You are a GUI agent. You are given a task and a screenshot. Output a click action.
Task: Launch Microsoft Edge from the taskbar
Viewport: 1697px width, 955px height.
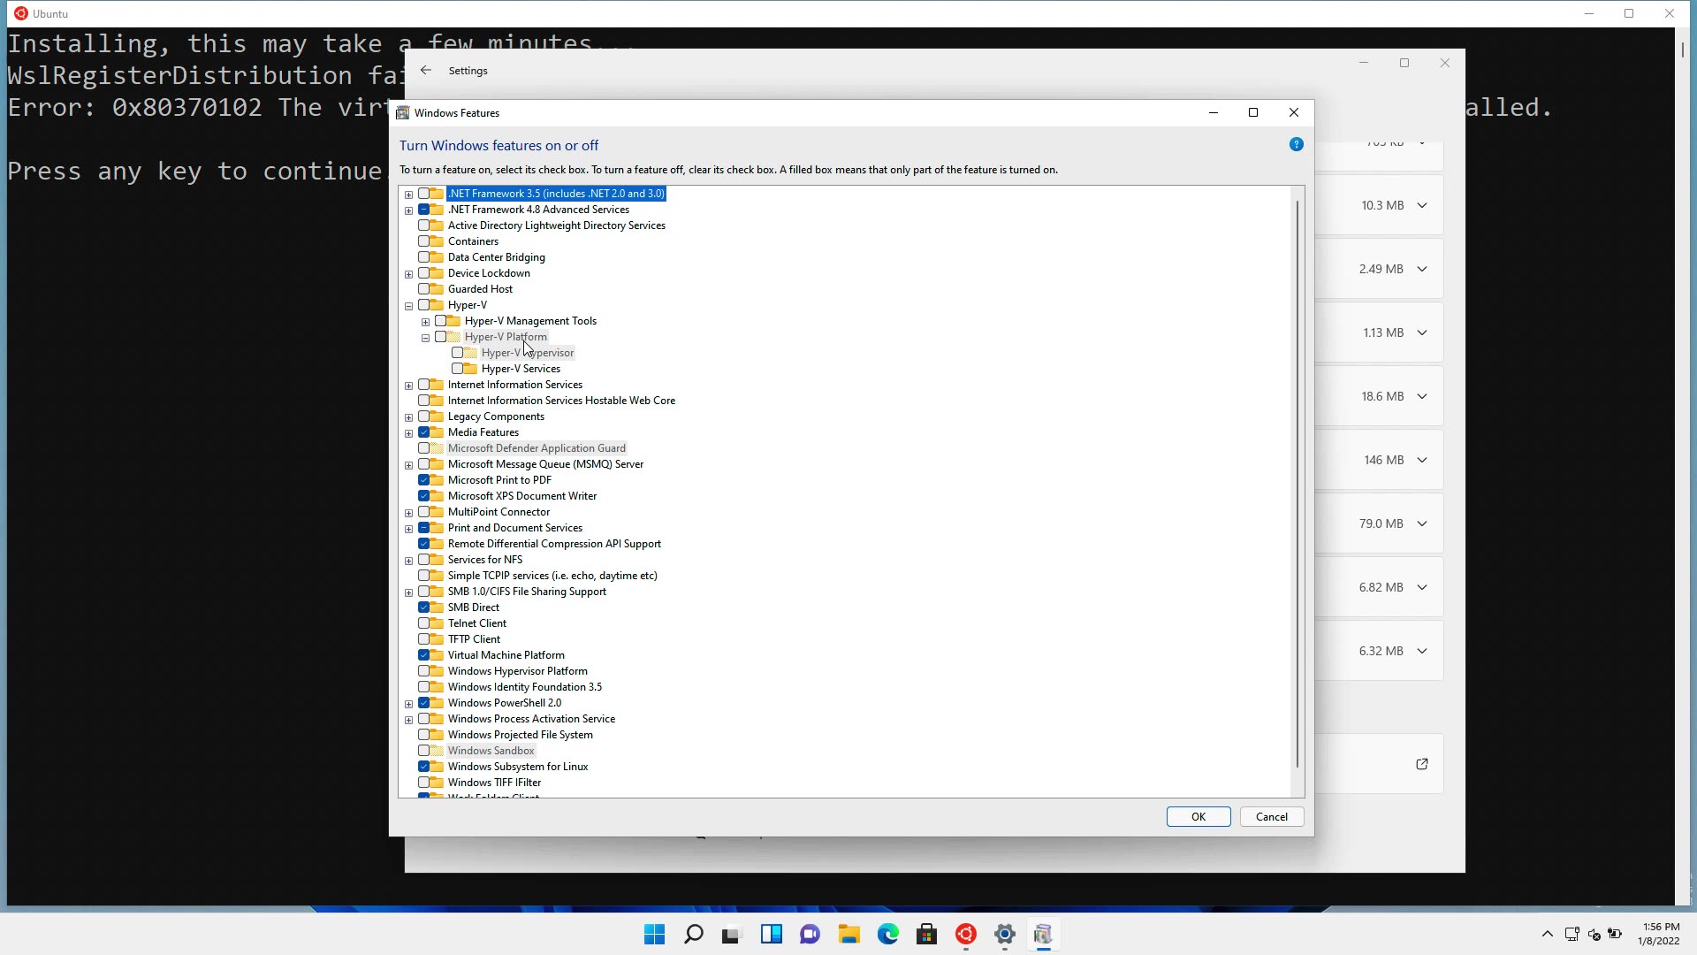(x=888, y=935)
